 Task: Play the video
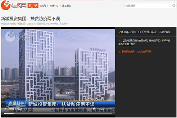point(5,109)
